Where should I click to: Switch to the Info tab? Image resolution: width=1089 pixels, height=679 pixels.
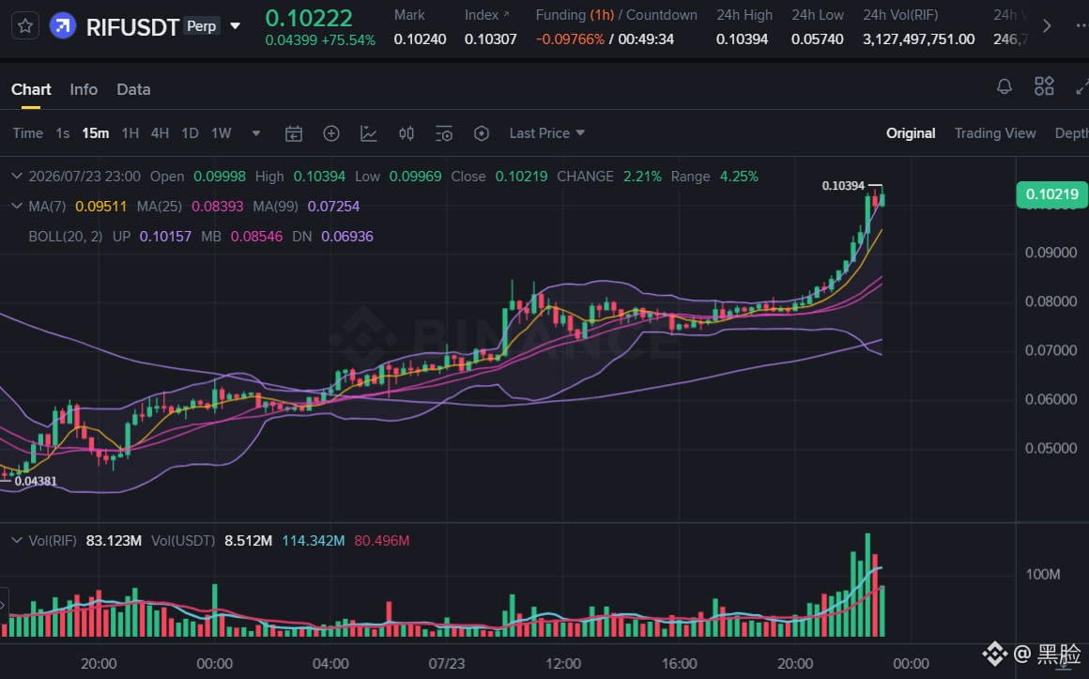tap(84, 89)
